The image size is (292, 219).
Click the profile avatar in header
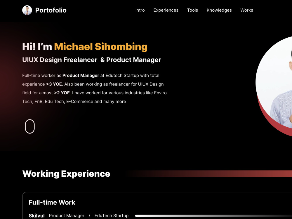[27, 10]
